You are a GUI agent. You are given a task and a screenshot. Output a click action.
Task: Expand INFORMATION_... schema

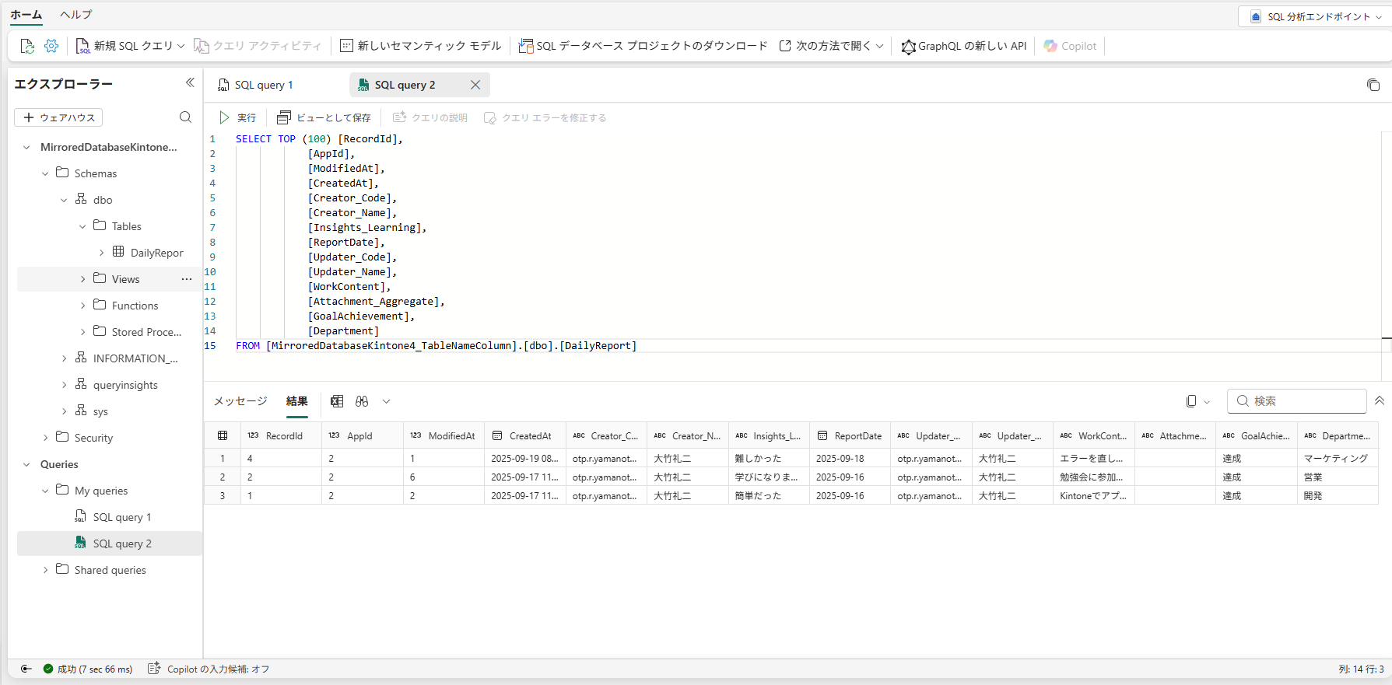tap(64, 358)
